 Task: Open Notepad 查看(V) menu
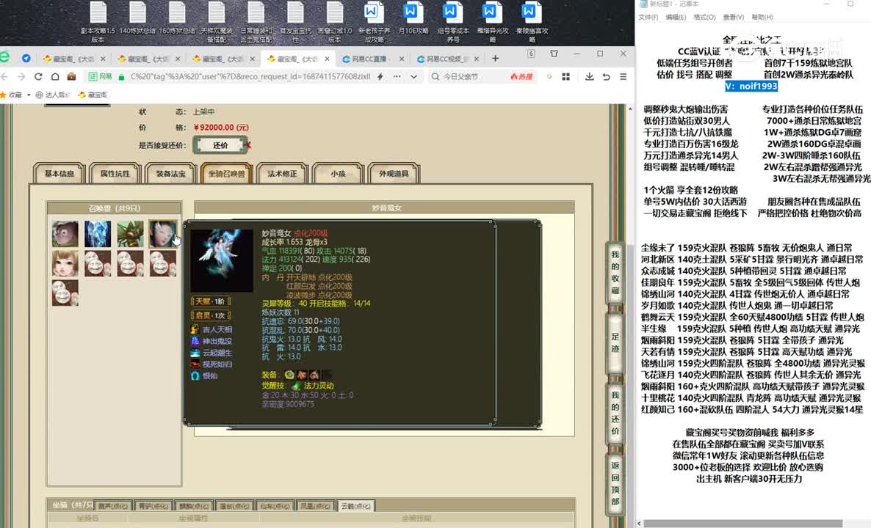(x=733, y=17)
